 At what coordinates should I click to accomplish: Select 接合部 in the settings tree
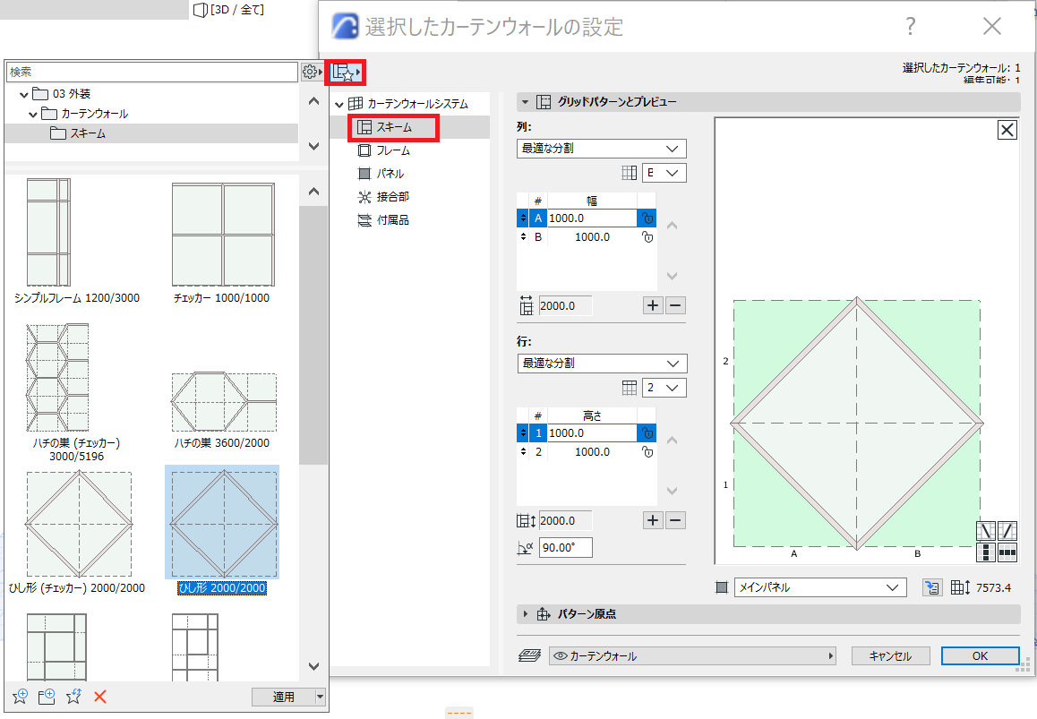point(393,197)
